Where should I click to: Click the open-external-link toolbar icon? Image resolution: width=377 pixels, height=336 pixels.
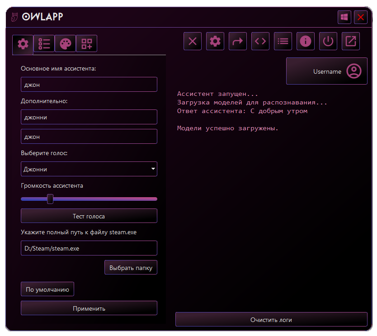tap(351, 42)
